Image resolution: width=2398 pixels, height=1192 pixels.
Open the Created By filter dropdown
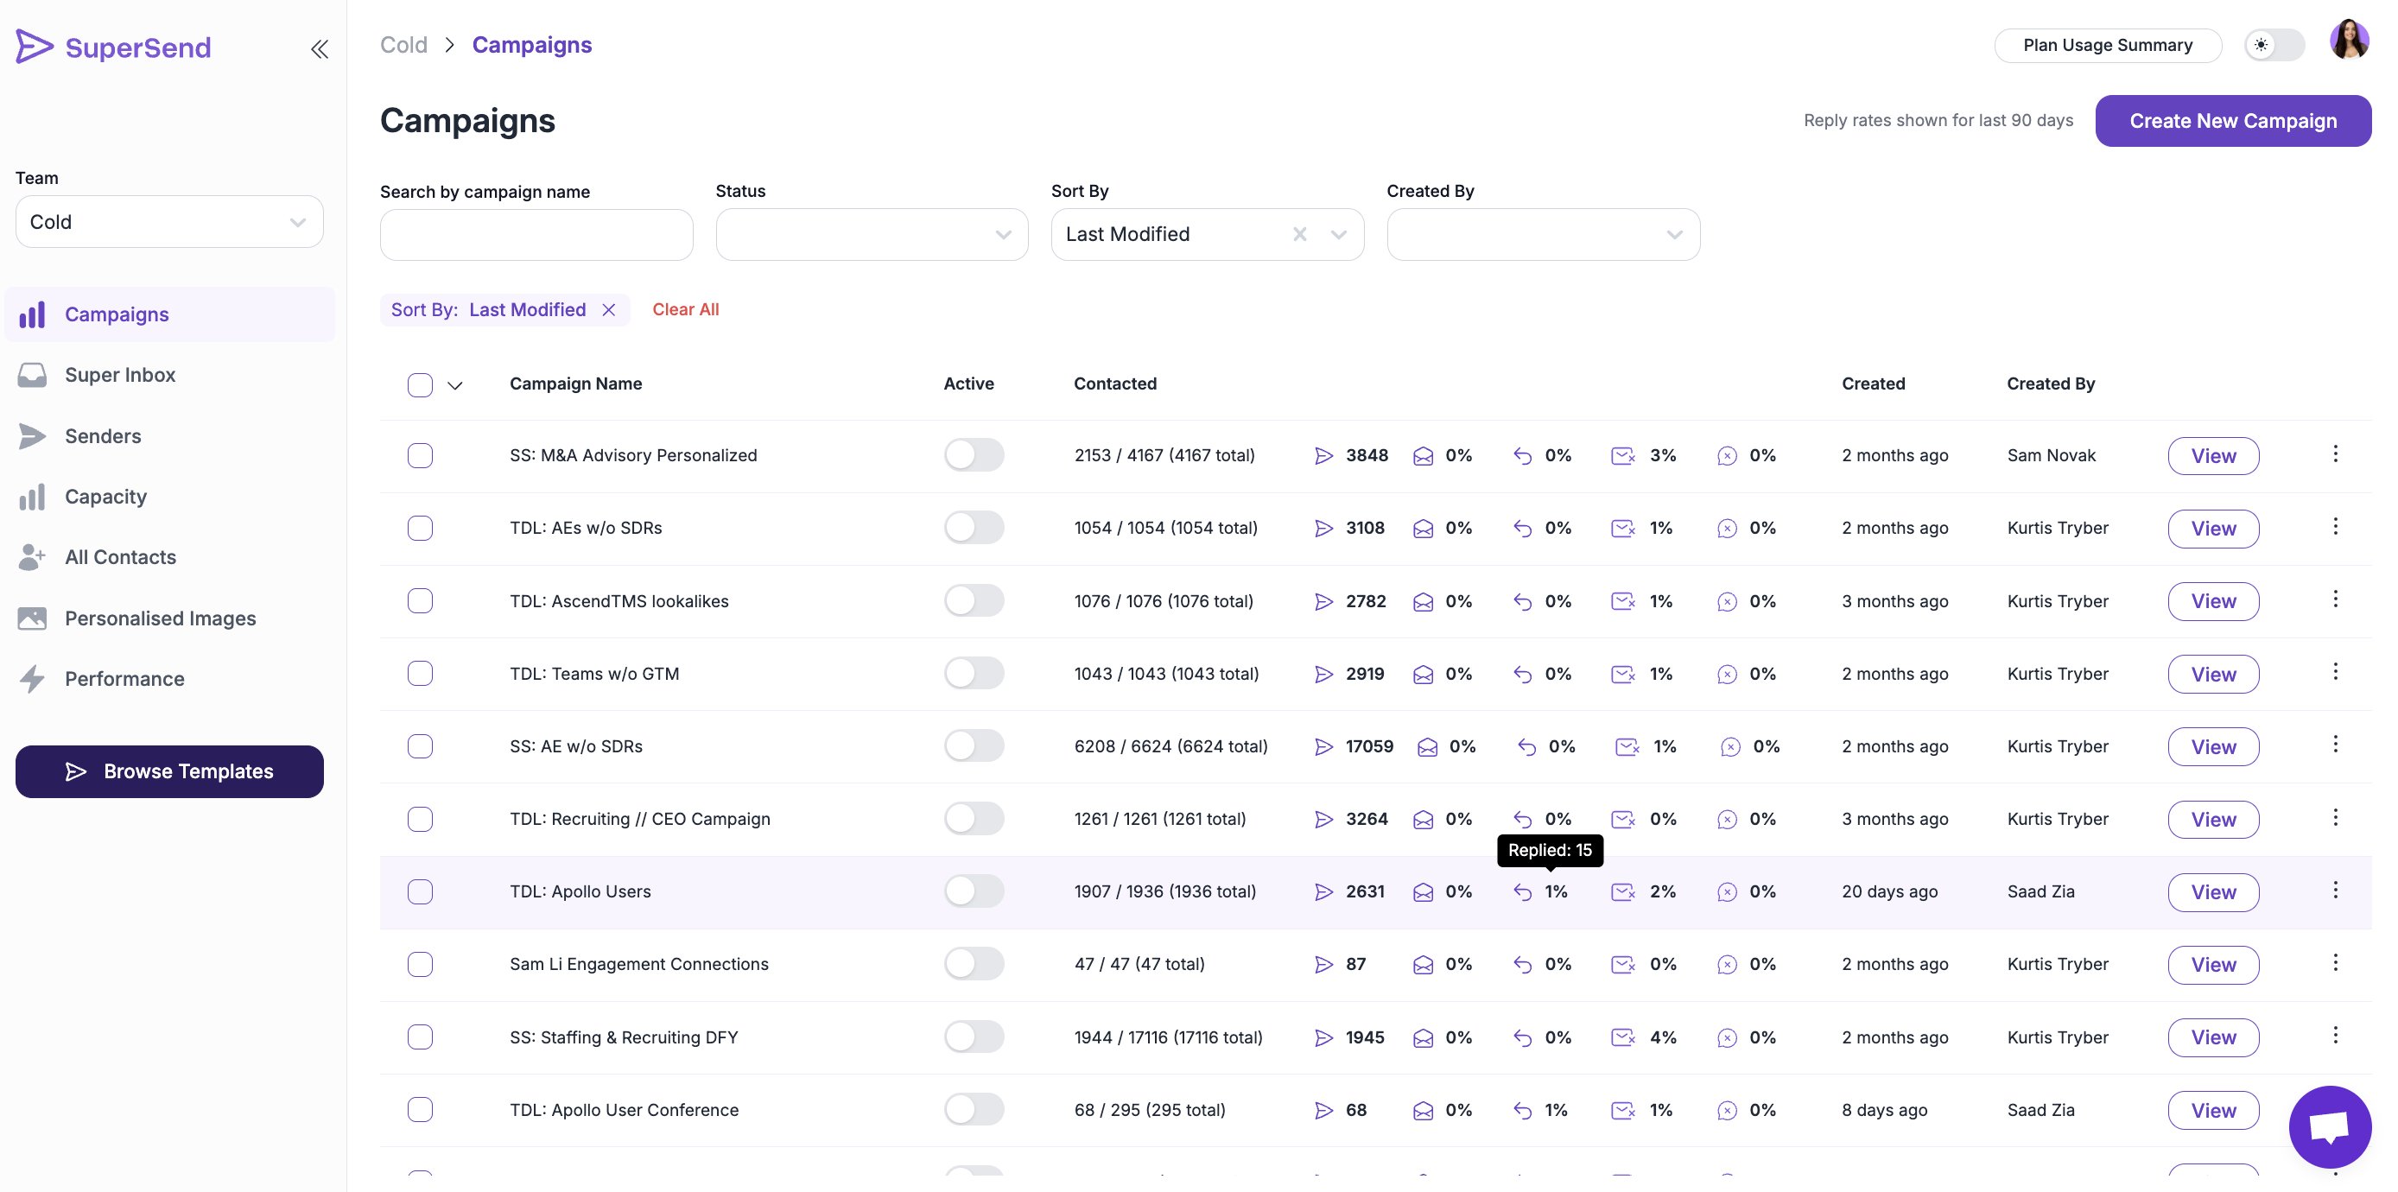tap(1543, 234)
